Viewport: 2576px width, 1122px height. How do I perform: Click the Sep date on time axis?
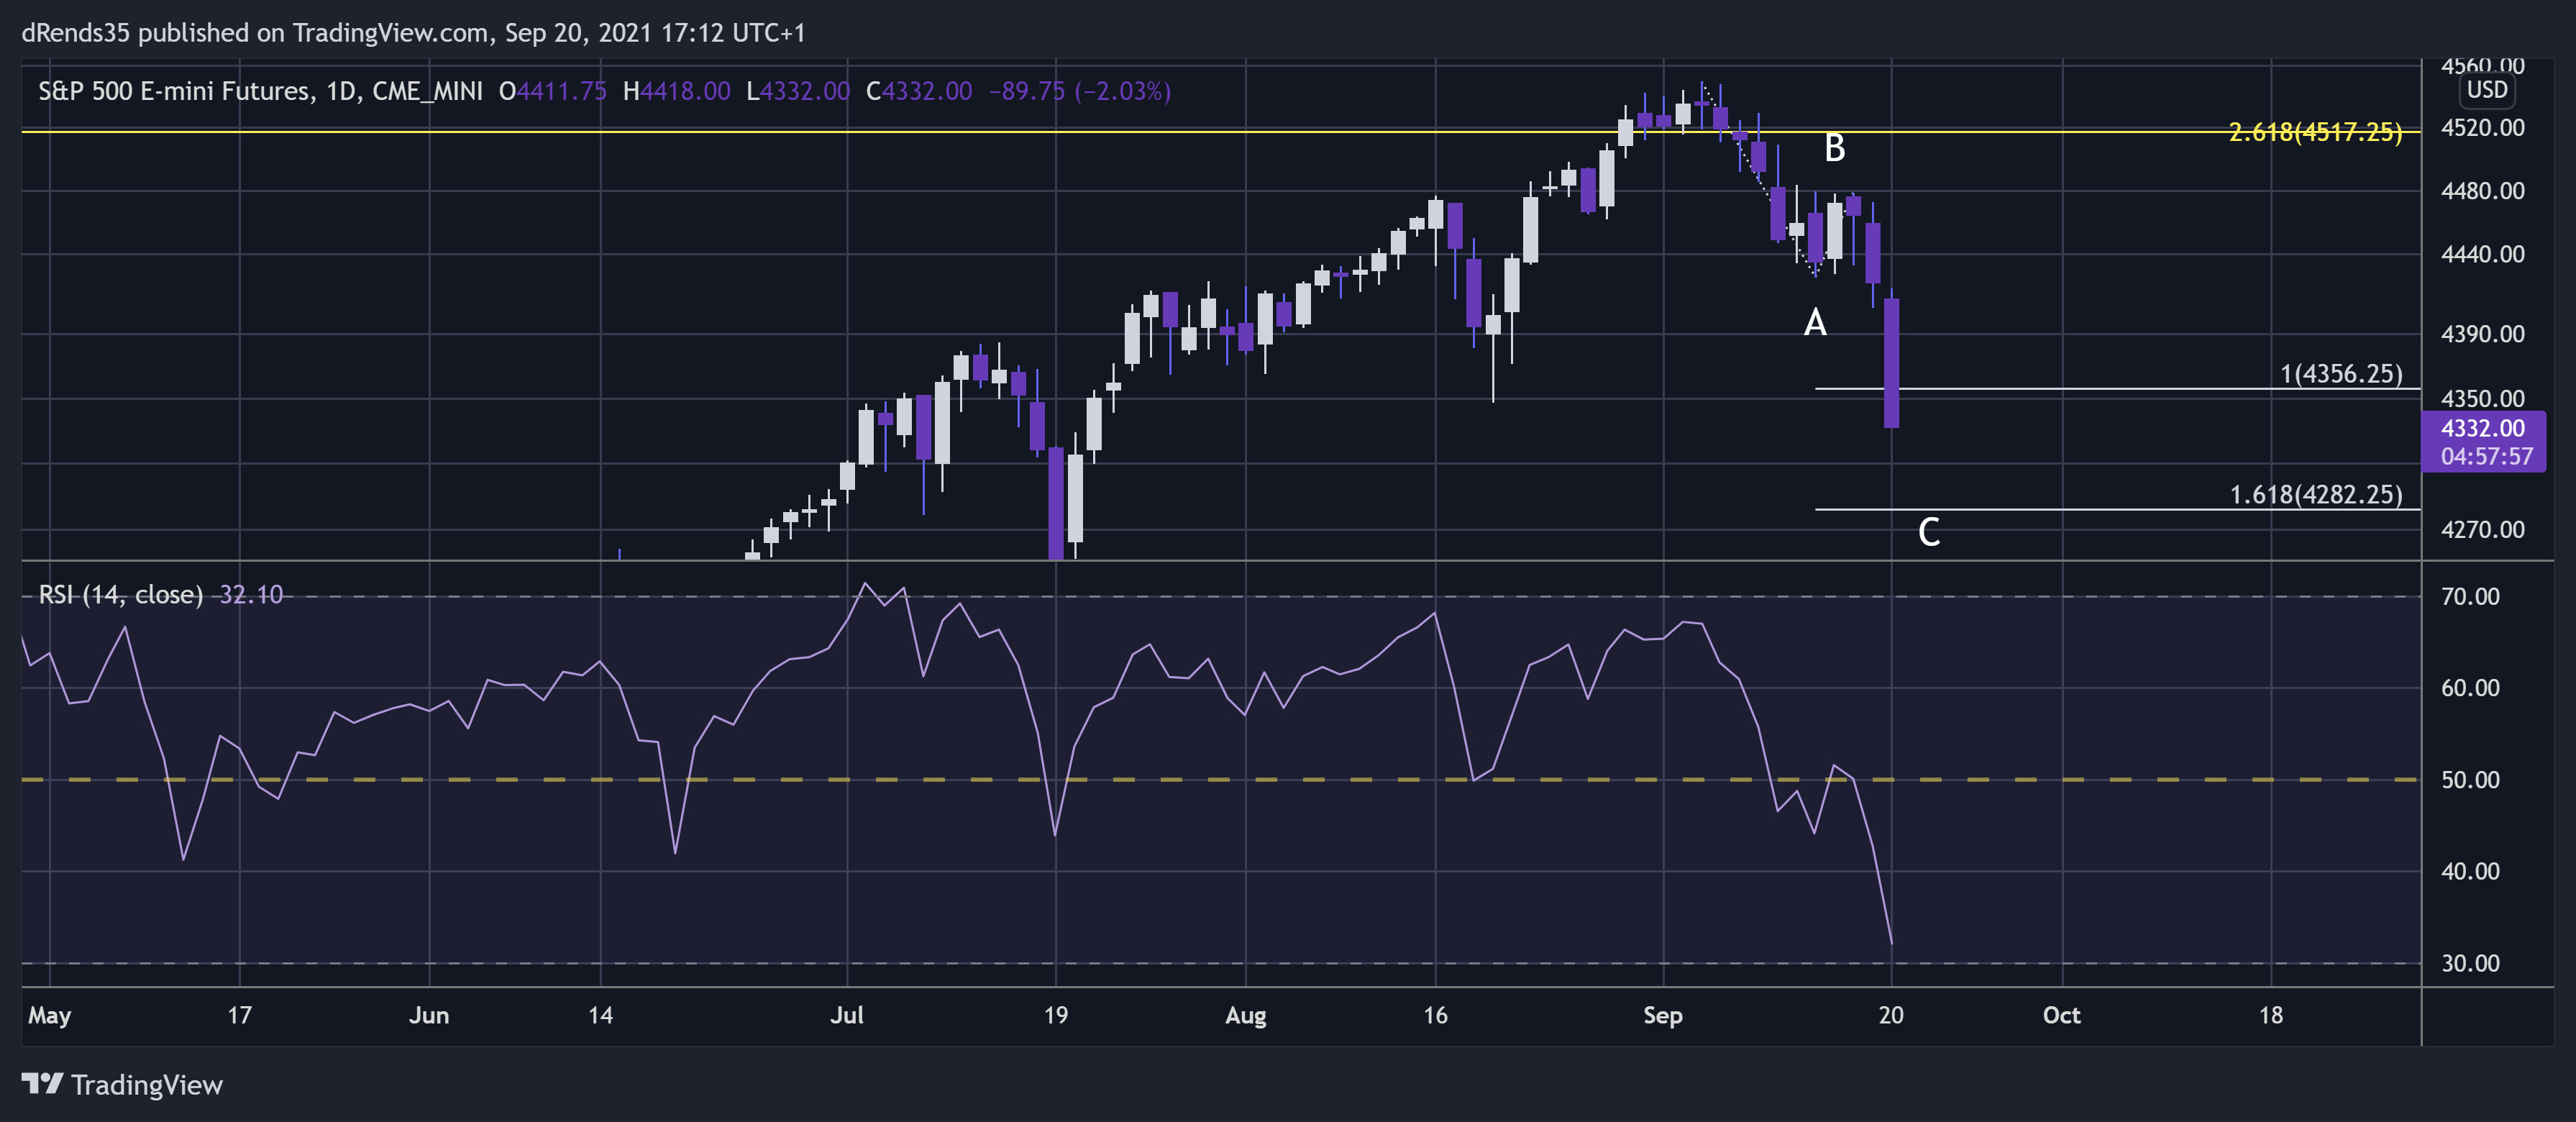1663,1016
